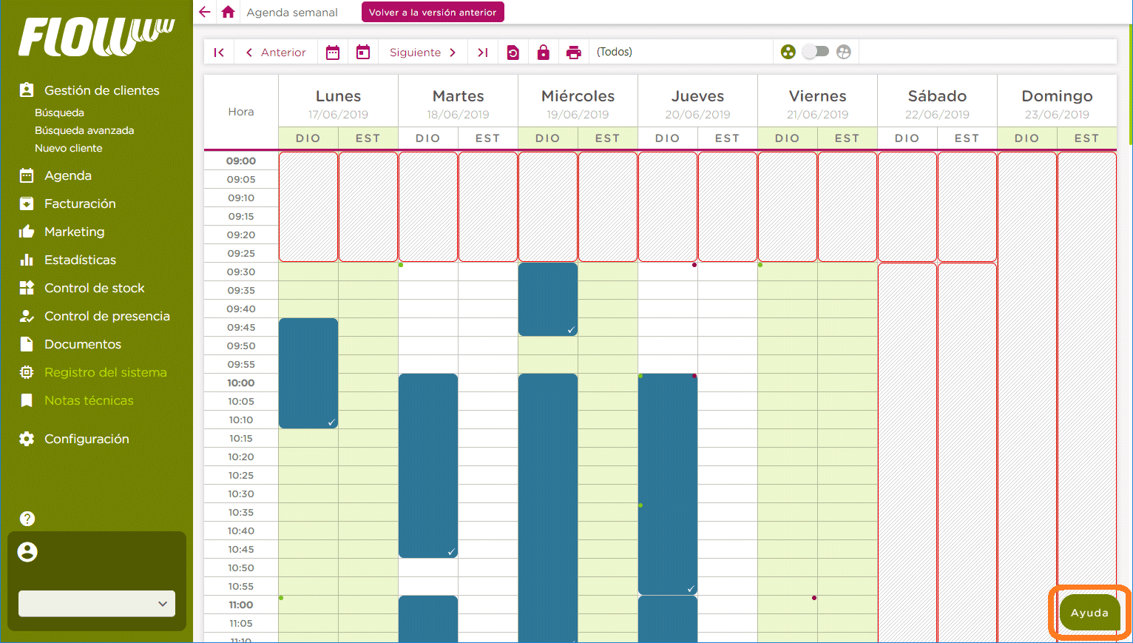The height and width of the screenshot is (643, 1133).
Task: Click the lock agenda icon
Action: (x=543, y=52)
